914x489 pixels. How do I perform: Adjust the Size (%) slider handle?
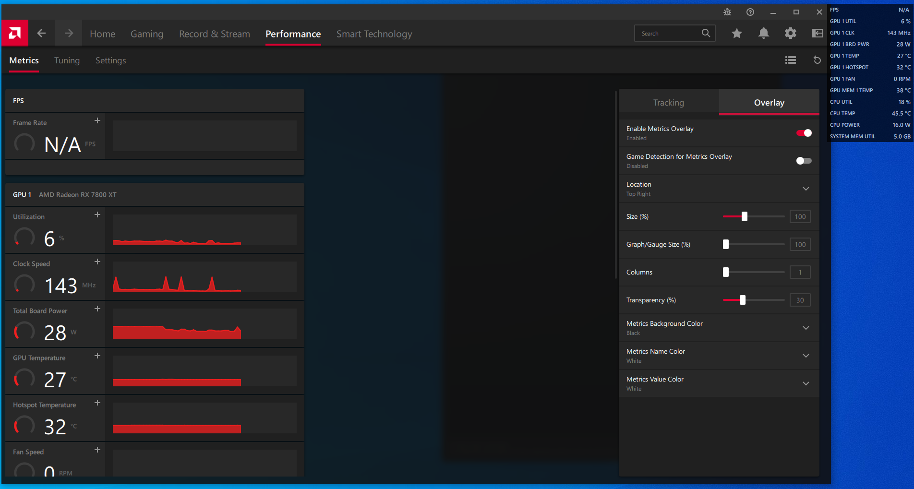click(x=745, y=216)
